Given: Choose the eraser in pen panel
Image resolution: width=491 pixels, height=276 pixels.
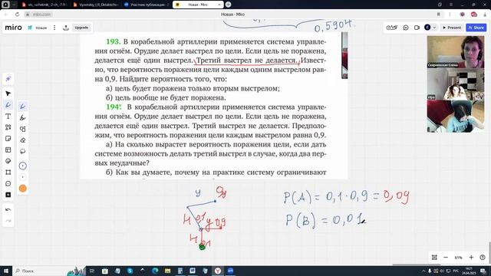Looking at the screenshot, I should pos(22,140).
